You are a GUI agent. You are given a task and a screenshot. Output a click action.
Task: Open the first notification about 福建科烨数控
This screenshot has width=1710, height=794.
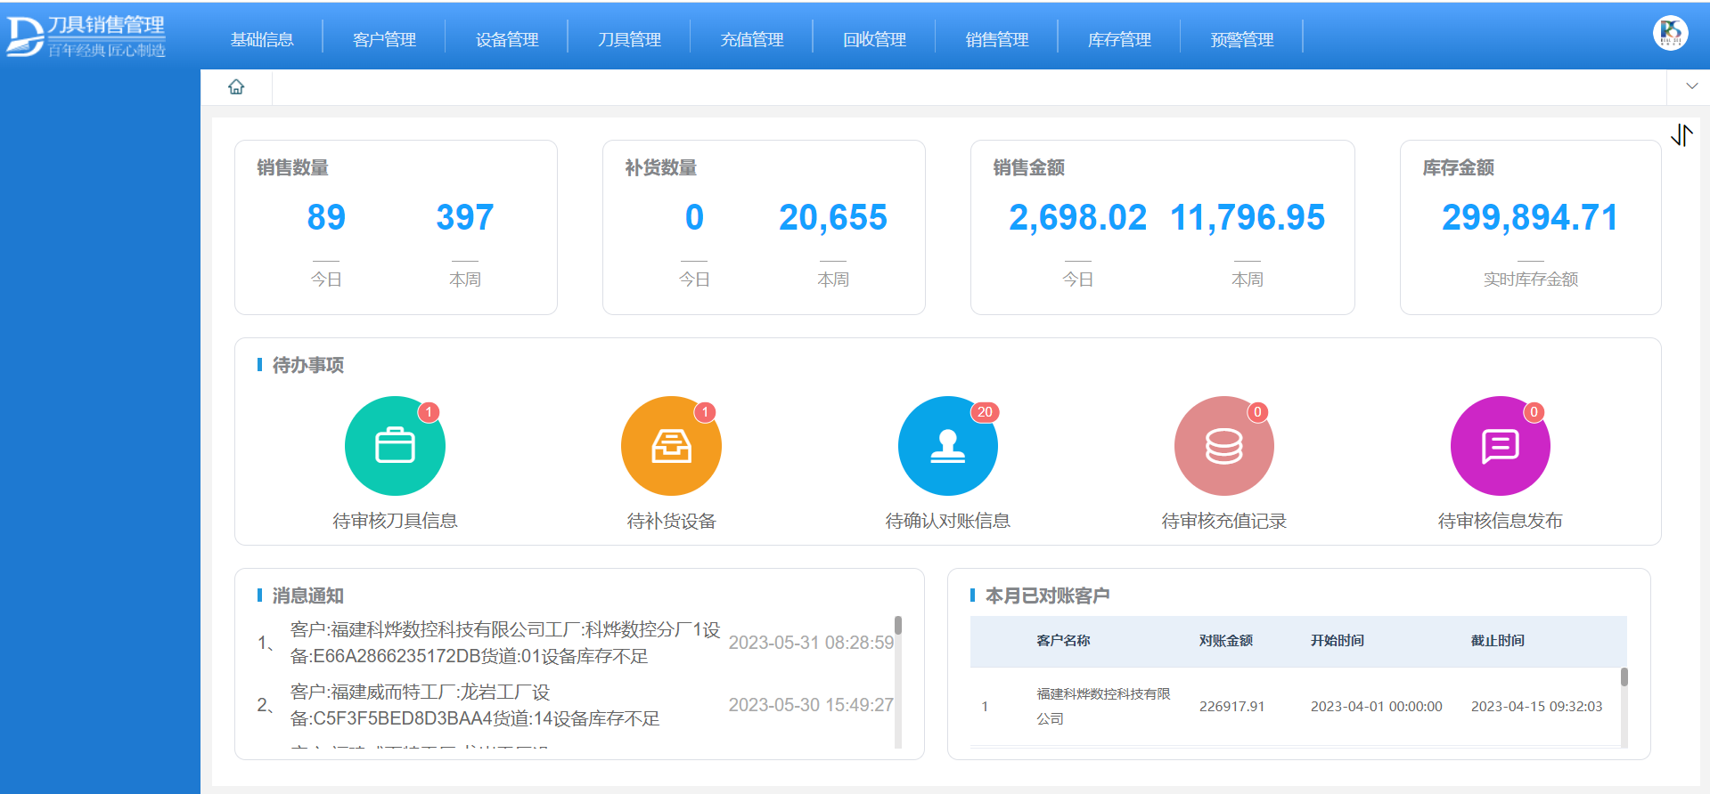(x=504, y=643)
